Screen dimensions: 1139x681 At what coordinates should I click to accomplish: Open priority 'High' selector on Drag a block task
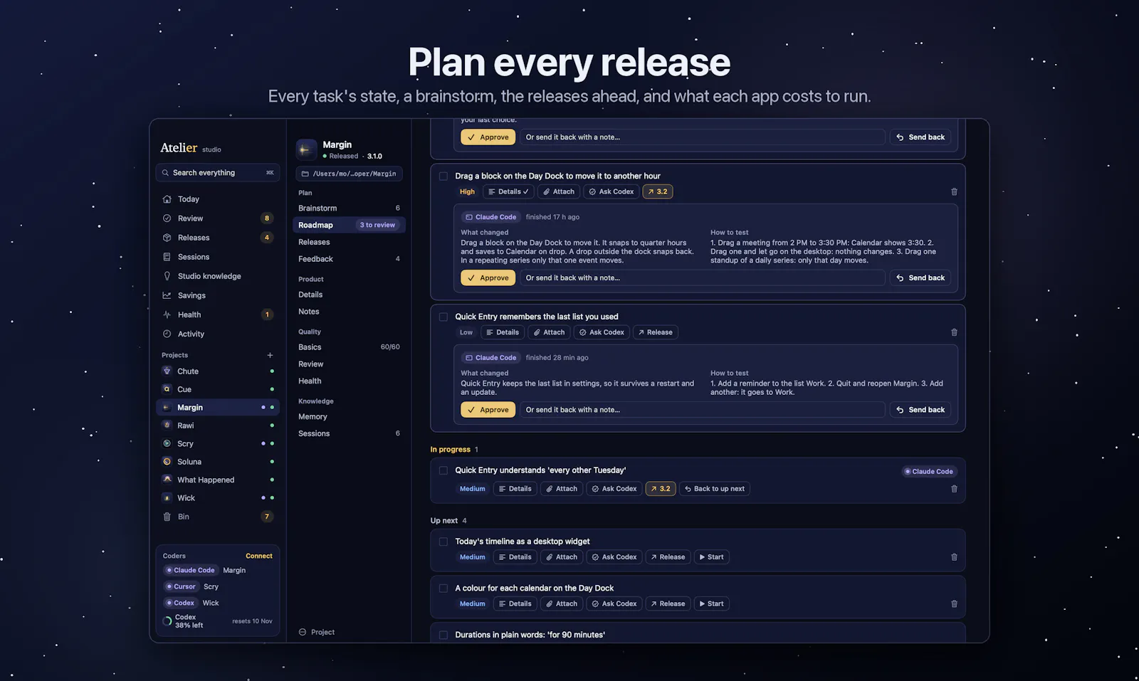coord(467,191)
